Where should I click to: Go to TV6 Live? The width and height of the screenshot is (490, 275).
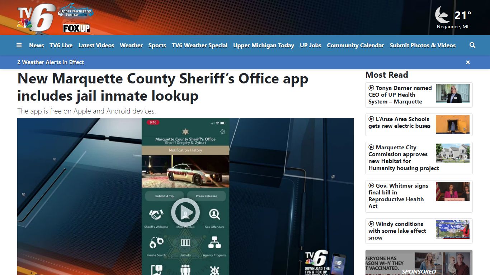[x=61, y=45]
